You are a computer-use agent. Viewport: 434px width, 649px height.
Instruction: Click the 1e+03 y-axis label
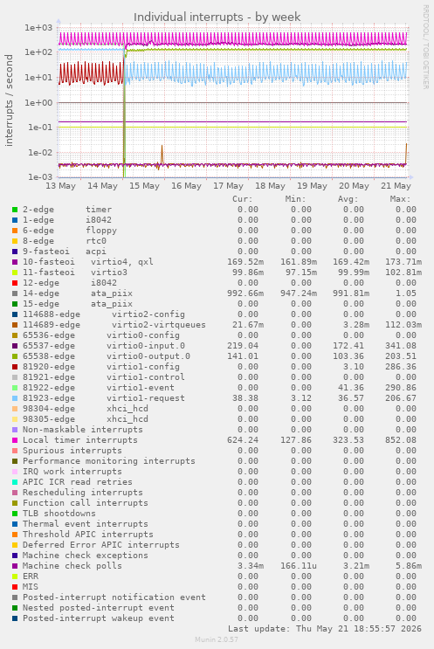38,28
